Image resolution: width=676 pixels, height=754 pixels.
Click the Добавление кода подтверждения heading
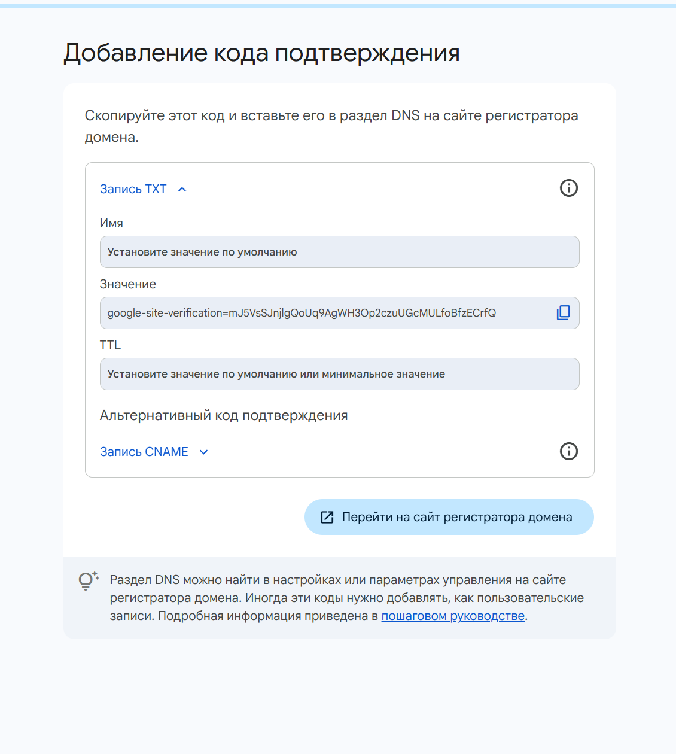tap(261, 53)
